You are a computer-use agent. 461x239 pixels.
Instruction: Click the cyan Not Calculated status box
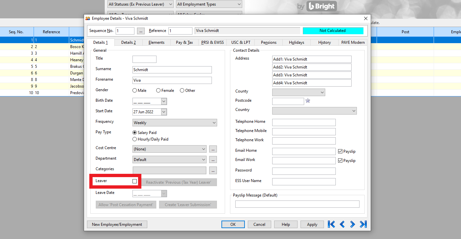pyautogui.click(x=333, y=31)
